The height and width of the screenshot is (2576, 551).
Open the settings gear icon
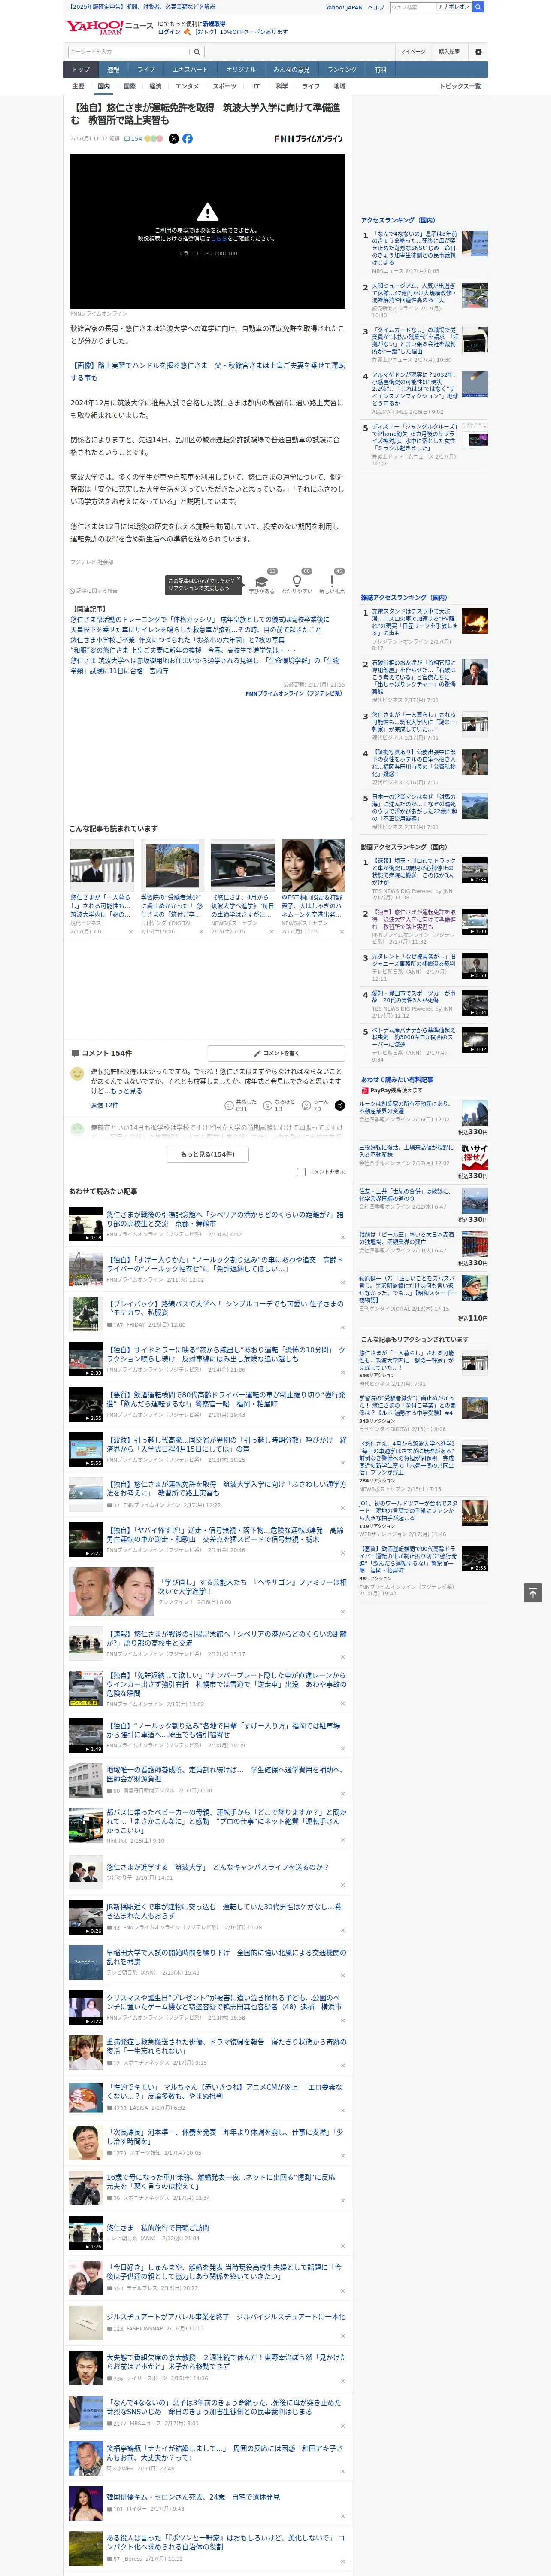coord(478,52)
